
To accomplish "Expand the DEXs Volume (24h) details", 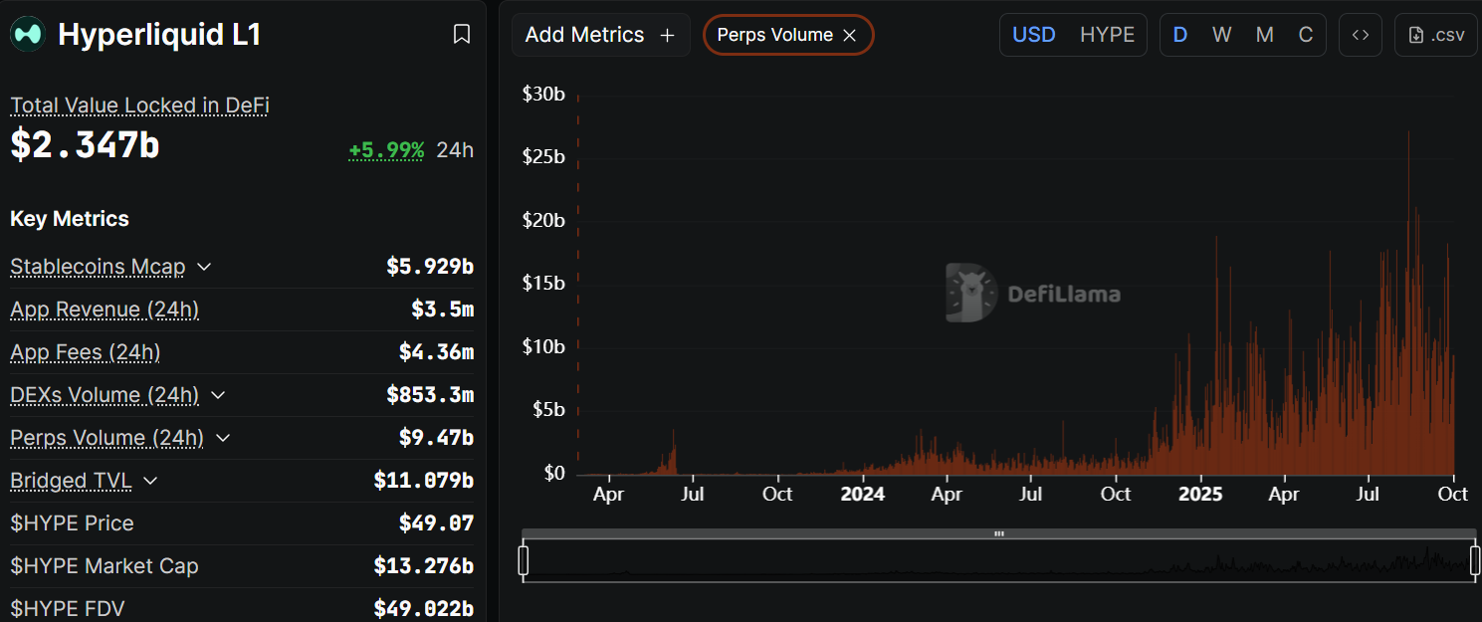I will (218, 395).
